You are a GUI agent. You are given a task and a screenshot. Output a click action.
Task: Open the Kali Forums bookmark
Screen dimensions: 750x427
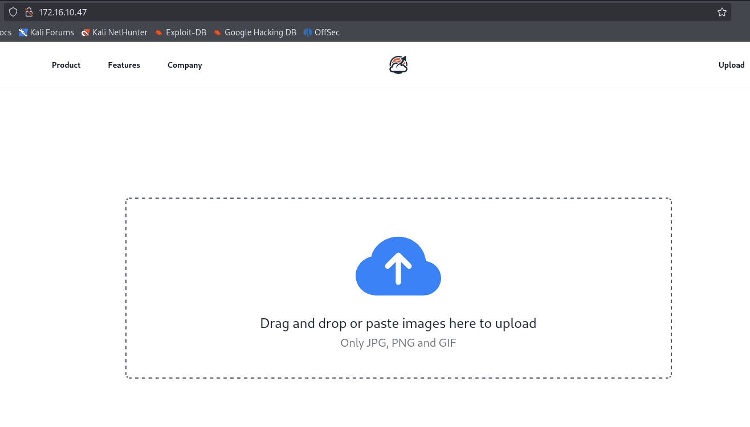pyautogui.click(x=52, y=32)
